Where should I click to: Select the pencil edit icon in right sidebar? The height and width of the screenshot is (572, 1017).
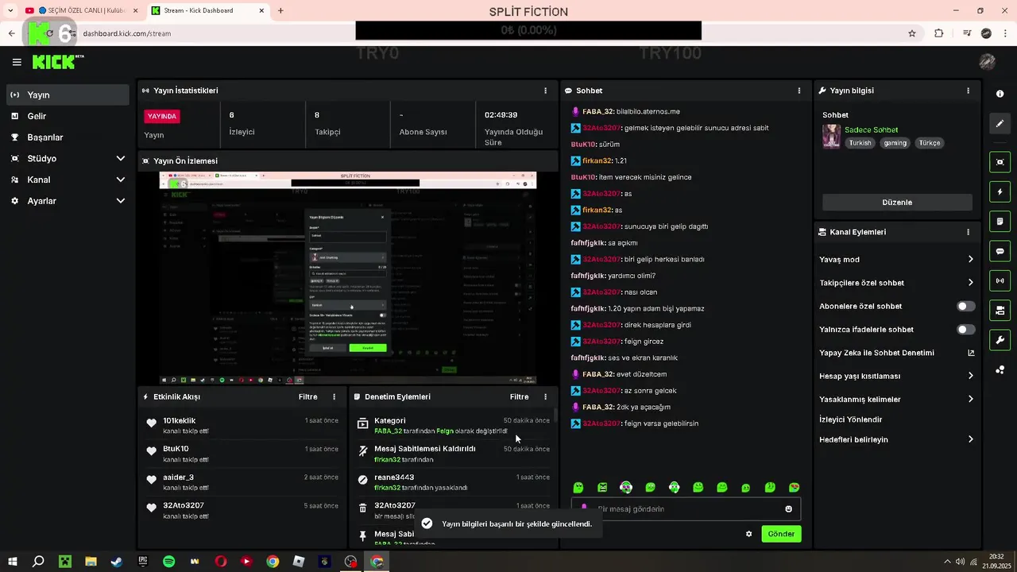click(x=1000, y=123)
